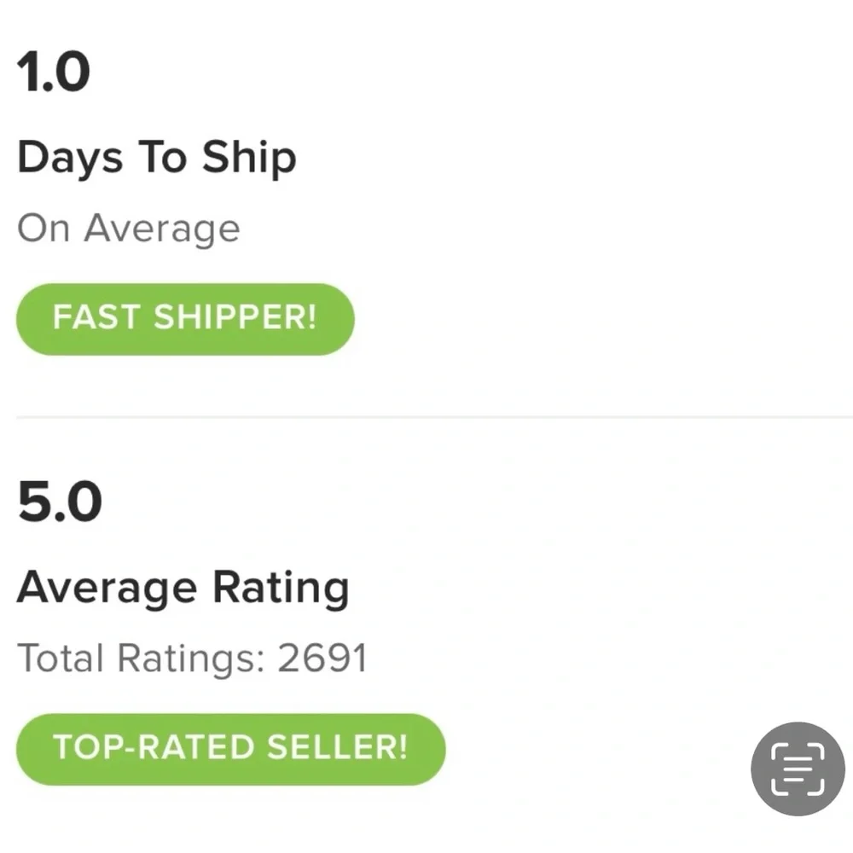Select the 1.0 shipping days value
Image resolution: width=853 pixels, height=853 pixels.
53,72
